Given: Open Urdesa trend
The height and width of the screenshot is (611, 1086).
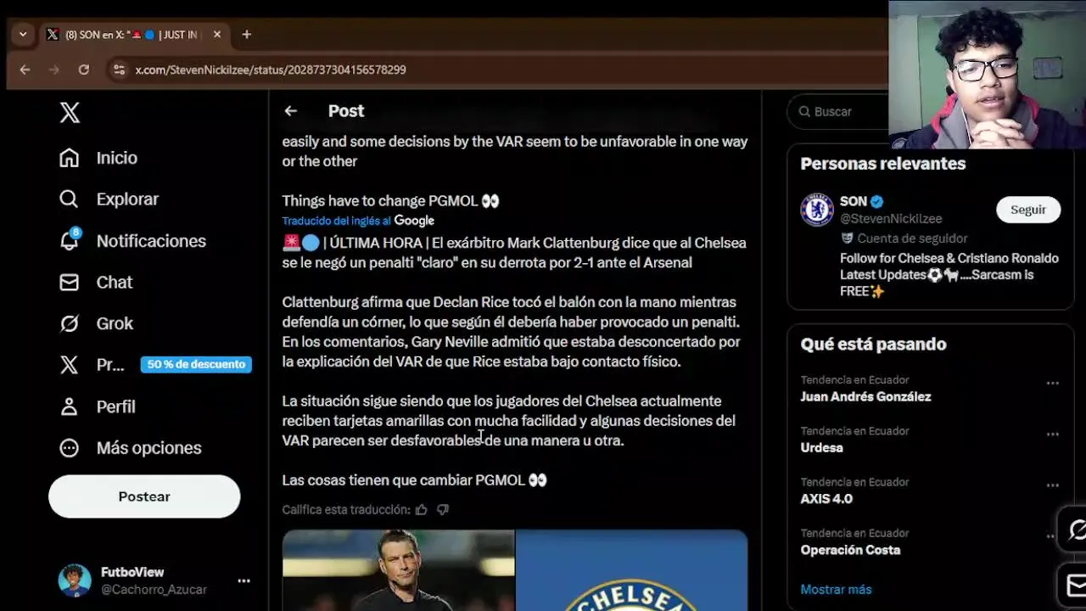Looking at the screenshot, I should [x=821, y=447].
